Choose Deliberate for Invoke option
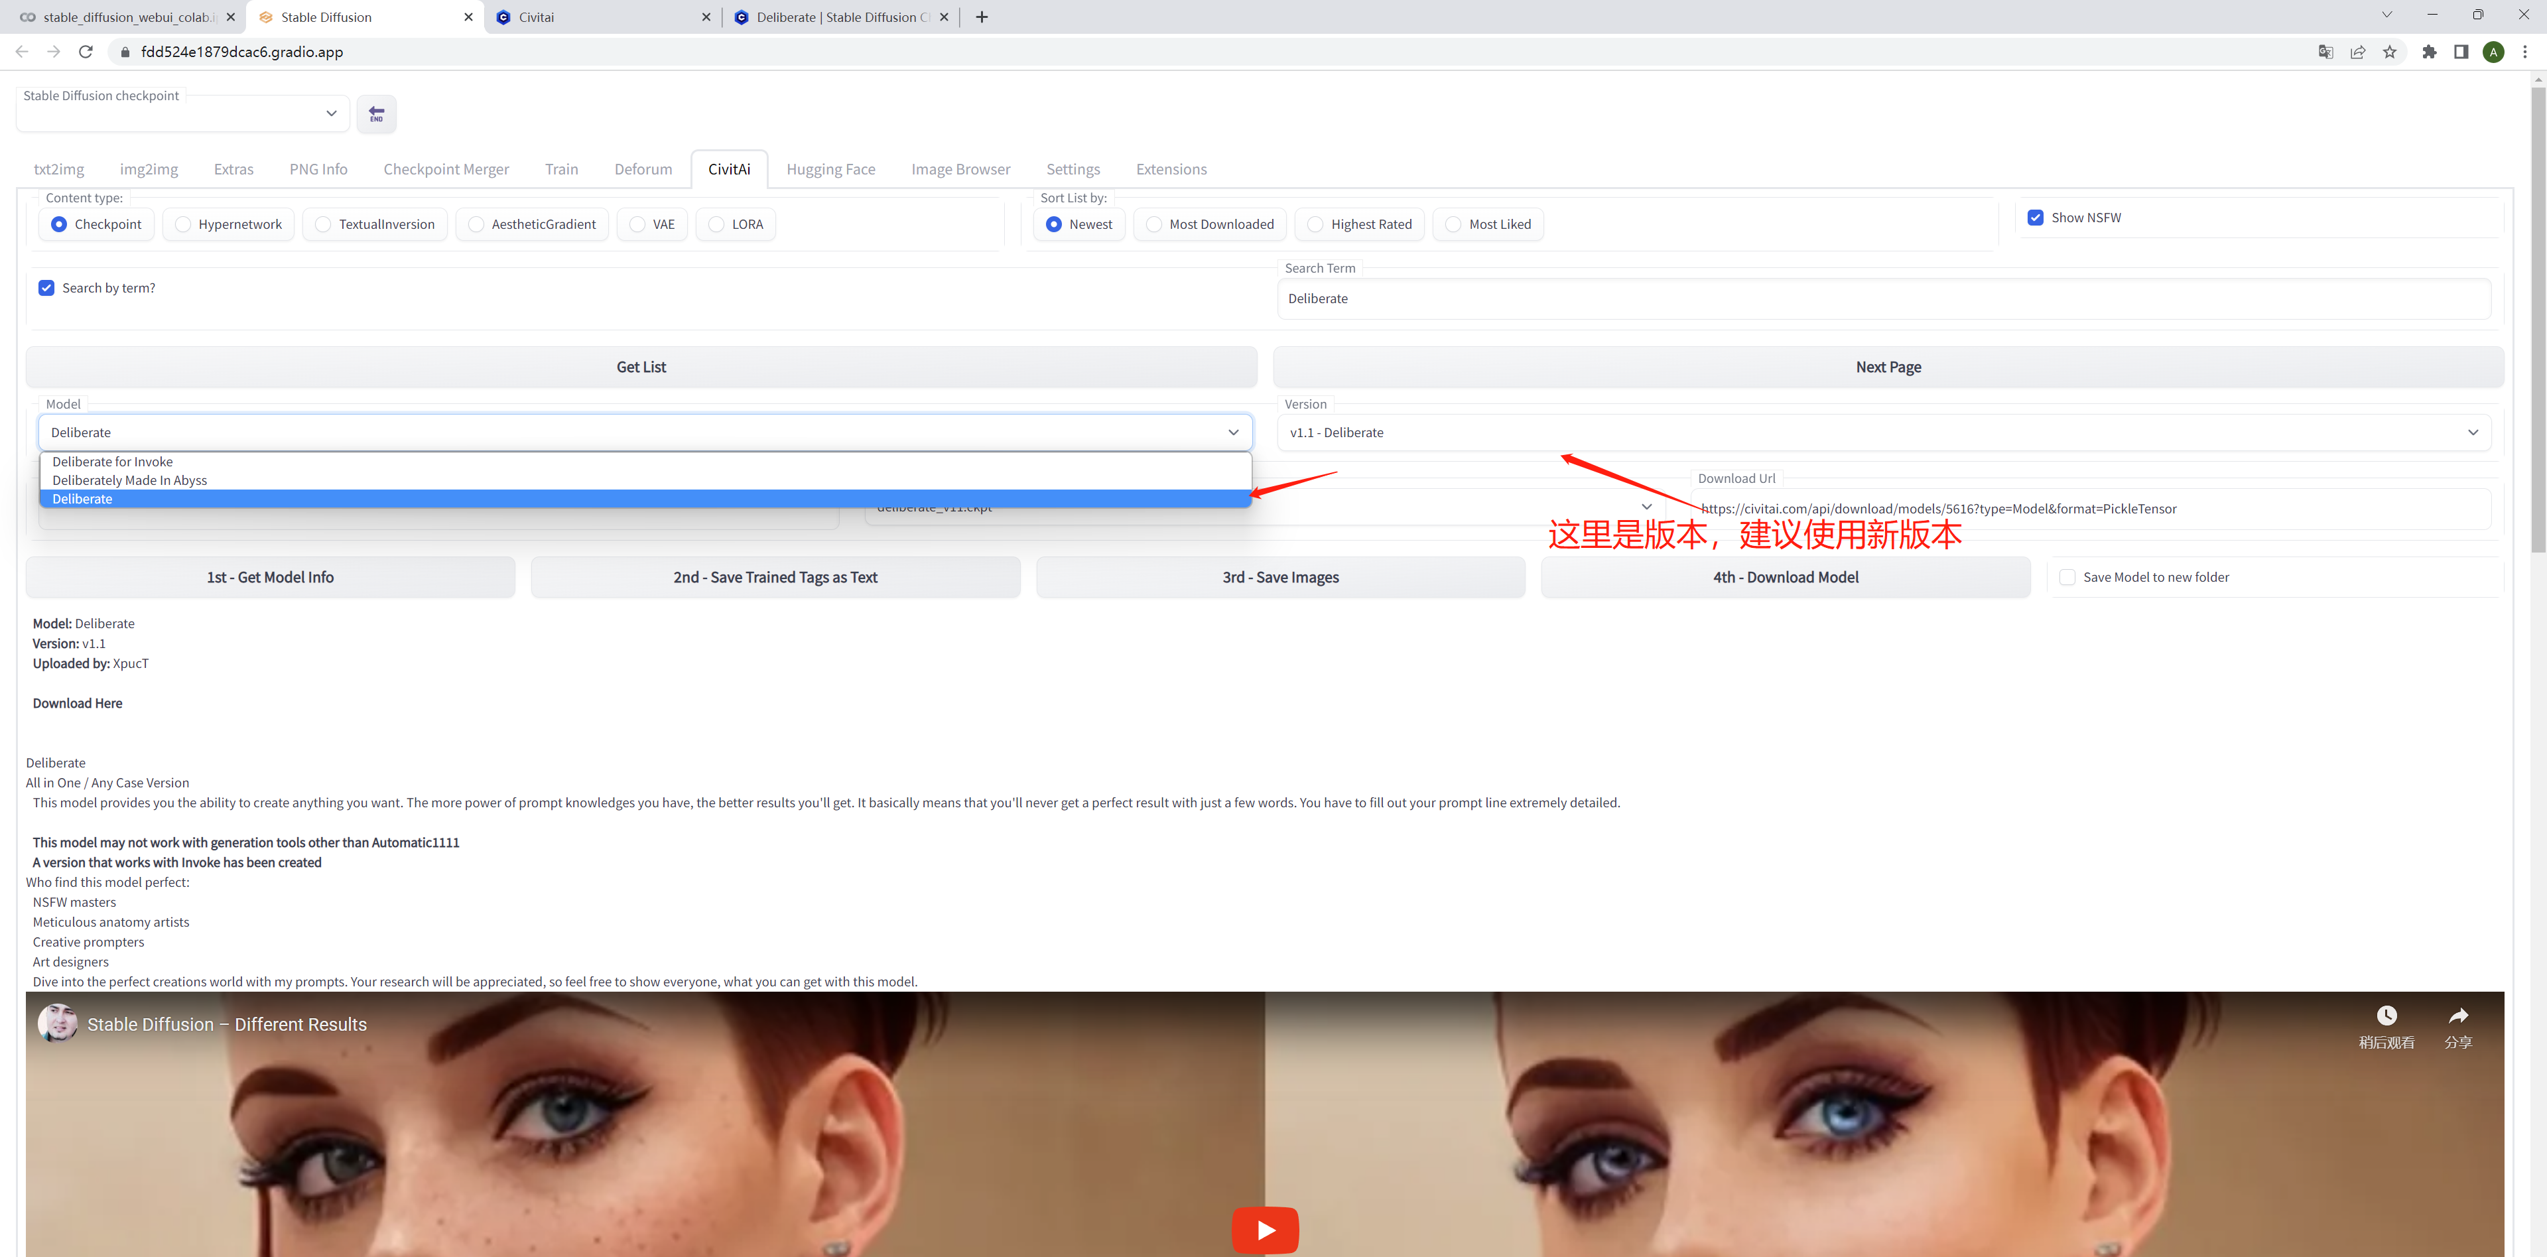 point(645,462)
